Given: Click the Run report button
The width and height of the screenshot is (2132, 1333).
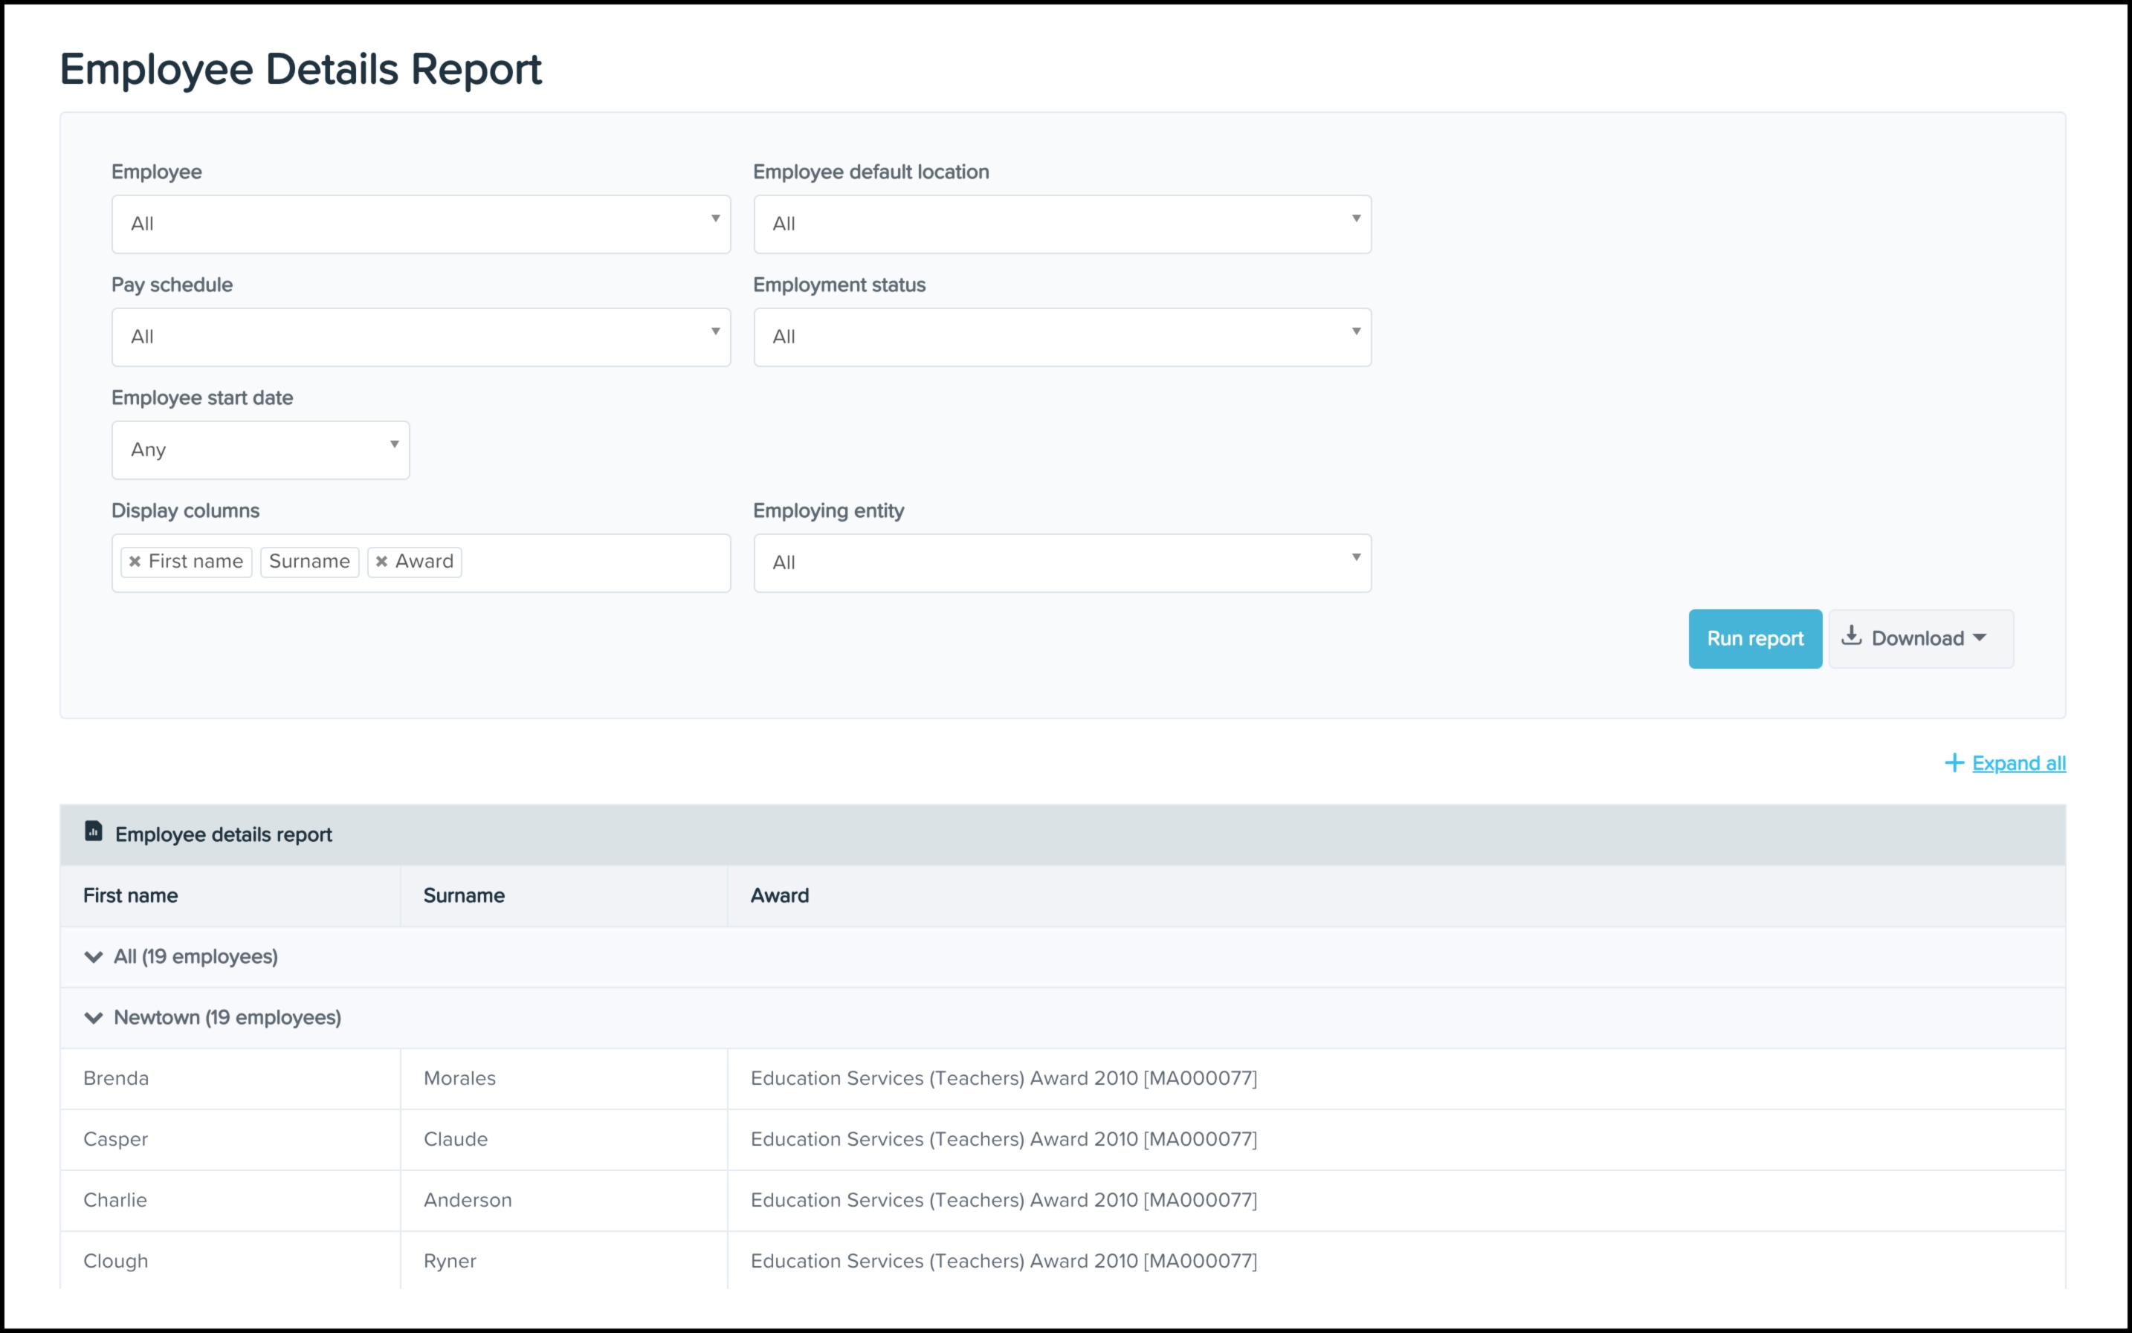Looking at the screenshot, I should click(x=1754, y=638).
